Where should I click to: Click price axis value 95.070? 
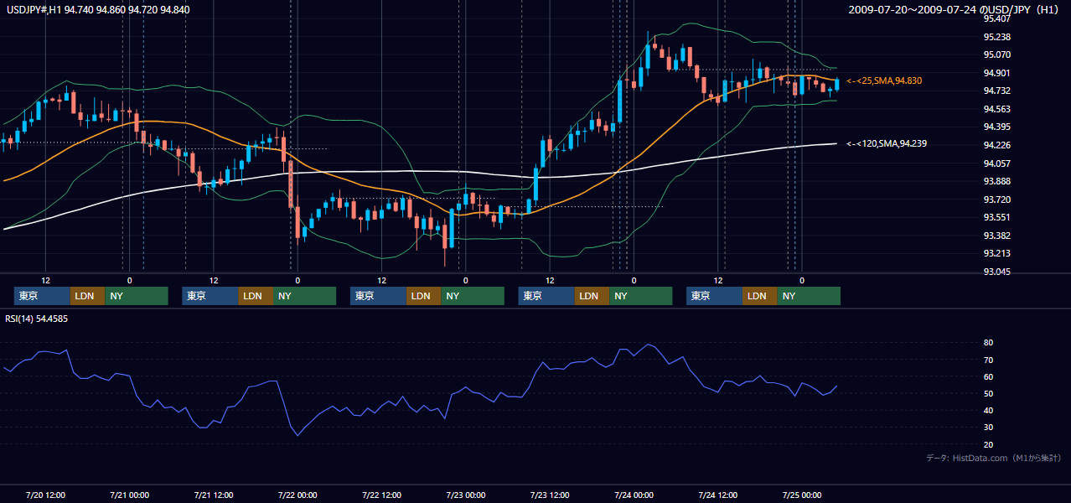click(997, 54)
